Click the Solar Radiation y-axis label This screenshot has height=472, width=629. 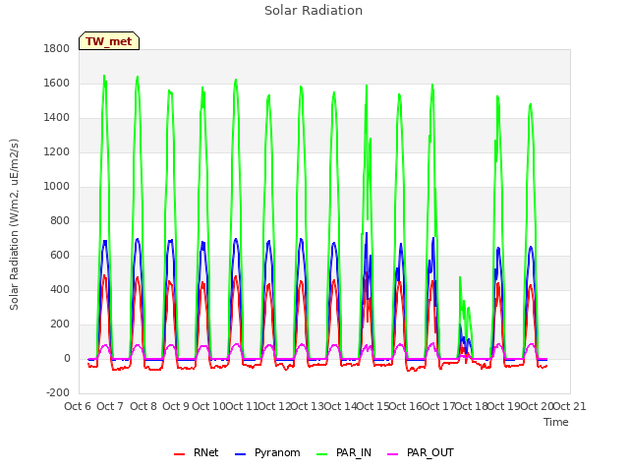(x=14, y=224)
